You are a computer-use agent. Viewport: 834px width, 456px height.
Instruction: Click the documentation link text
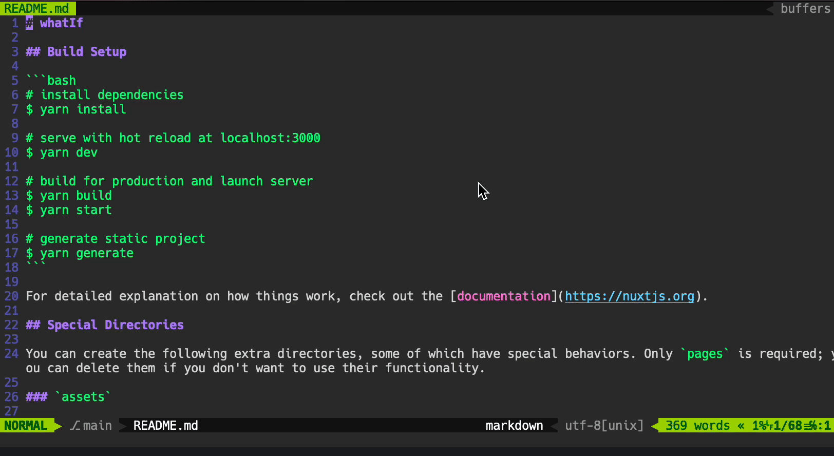(x=504, y=296)
